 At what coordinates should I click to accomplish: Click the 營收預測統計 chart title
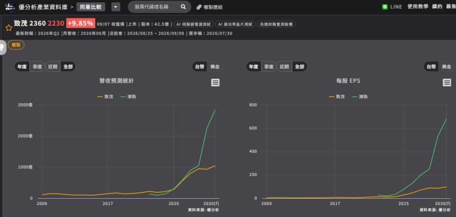point(117,81)
